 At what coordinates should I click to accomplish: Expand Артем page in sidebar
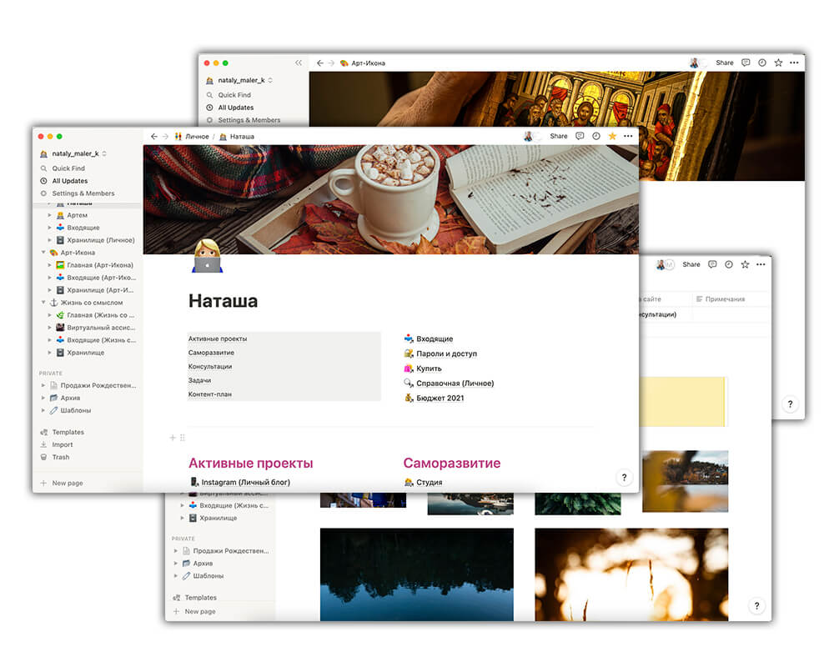[49, 215]
